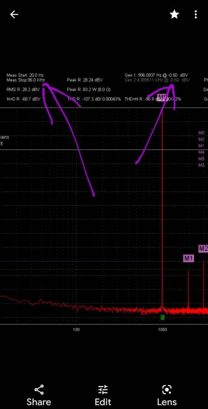Click the 100 Hz frequency axis label
Image resolution: width=208 pixels, height=409 pixels.
76,330
